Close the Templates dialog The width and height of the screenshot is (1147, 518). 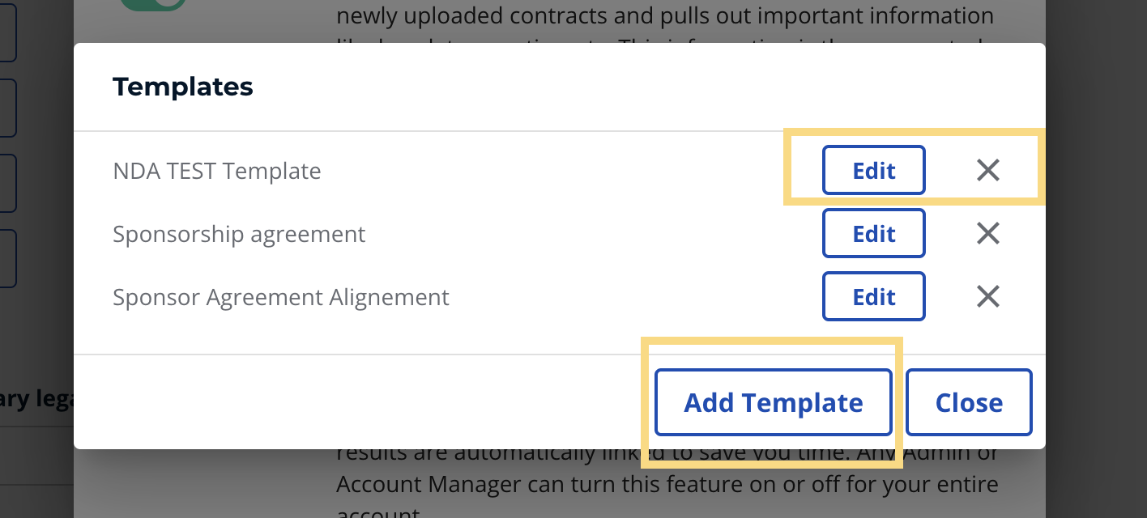point(969,402)
